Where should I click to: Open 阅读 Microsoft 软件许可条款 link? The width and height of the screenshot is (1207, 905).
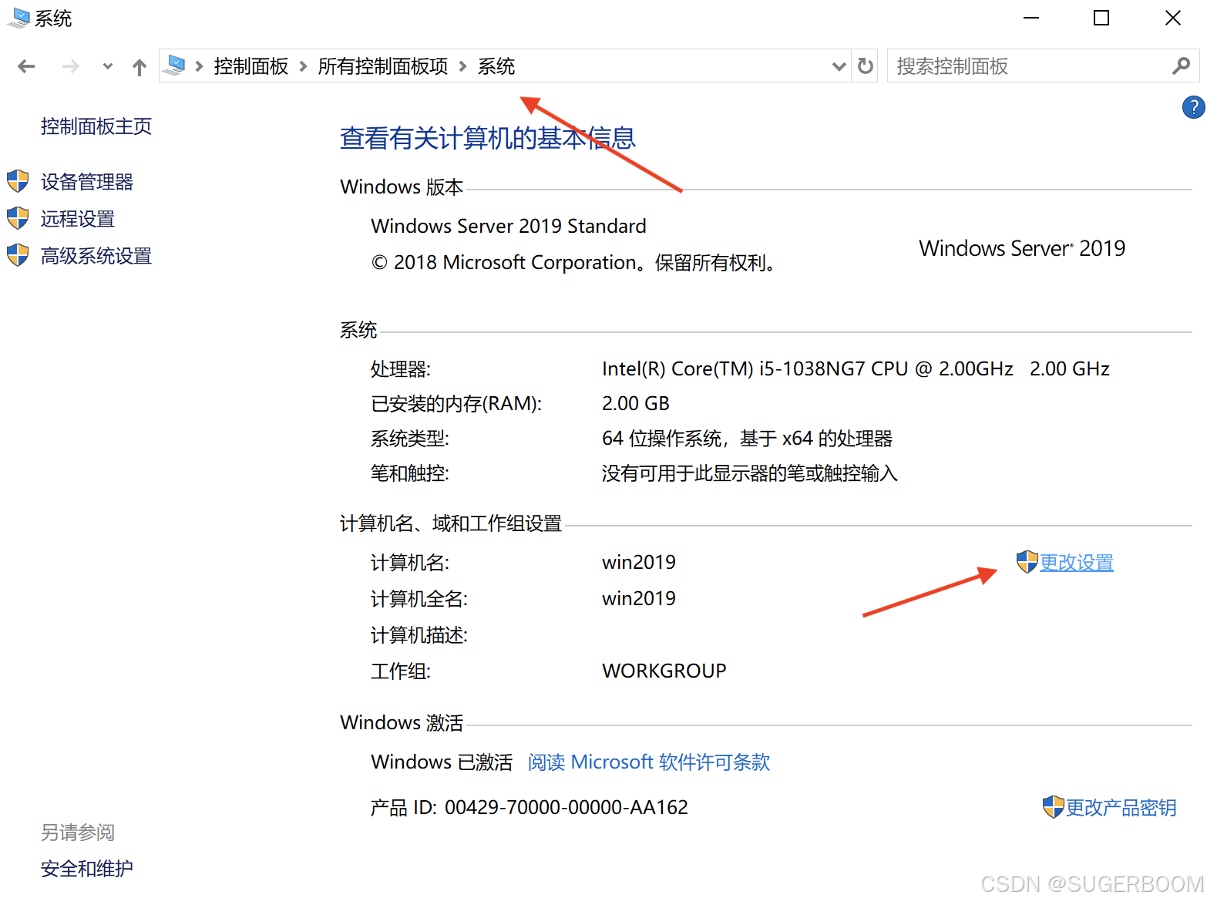tap(649, 762)
